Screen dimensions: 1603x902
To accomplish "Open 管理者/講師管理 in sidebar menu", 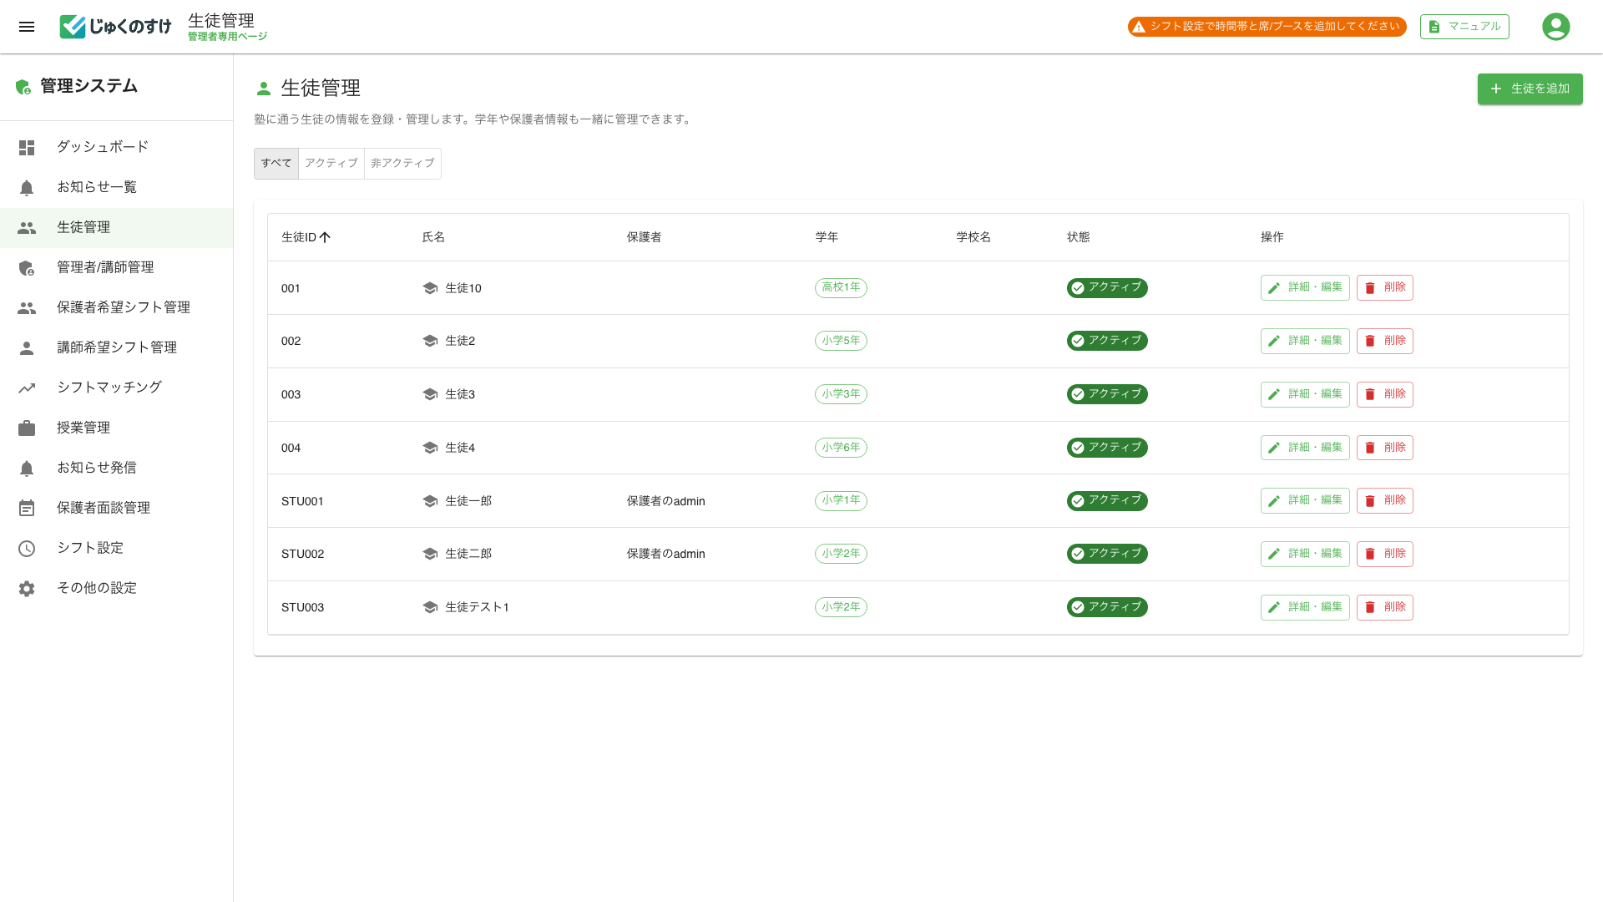I will click(105, 267).
